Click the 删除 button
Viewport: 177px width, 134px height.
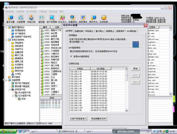click(x=135, y=82)
